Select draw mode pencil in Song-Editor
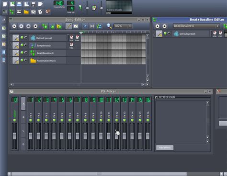 click(68, 26)
